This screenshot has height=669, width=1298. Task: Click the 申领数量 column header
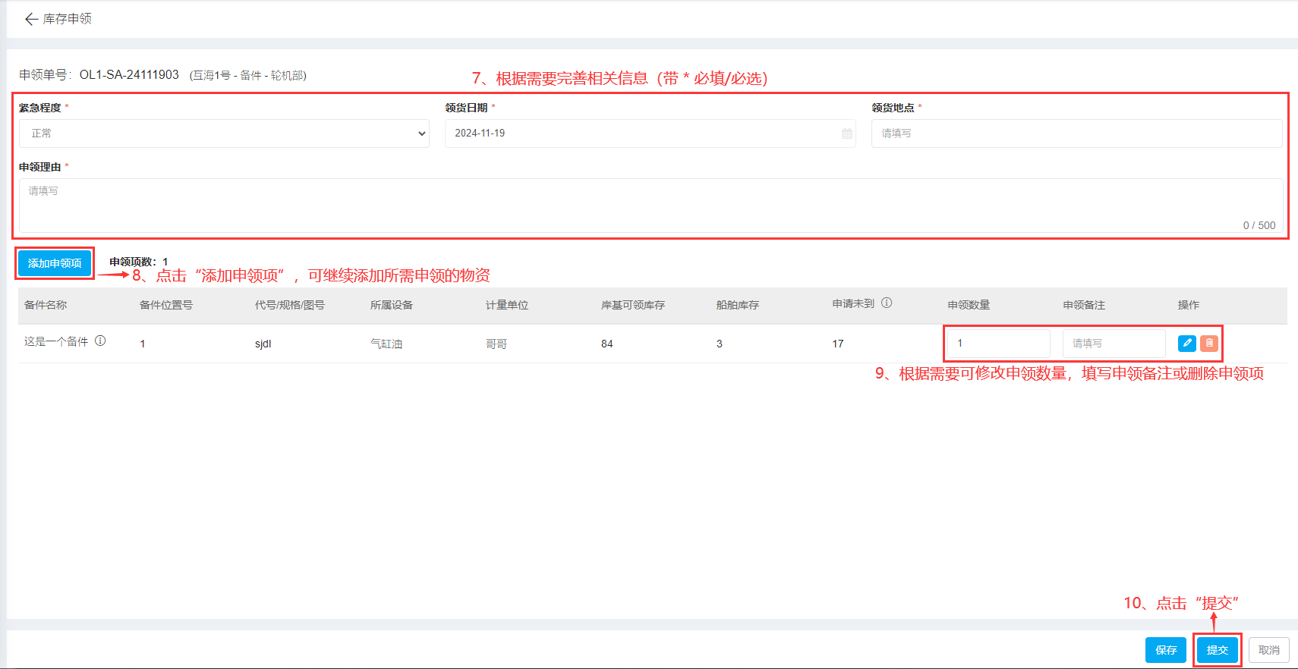click(969, 305)
